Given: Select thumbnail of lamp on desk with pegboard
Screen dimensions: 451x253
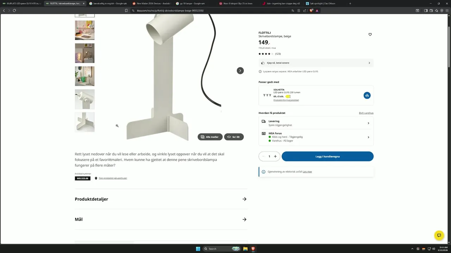Looking at the screenshot, I should (x=85, y=30).
